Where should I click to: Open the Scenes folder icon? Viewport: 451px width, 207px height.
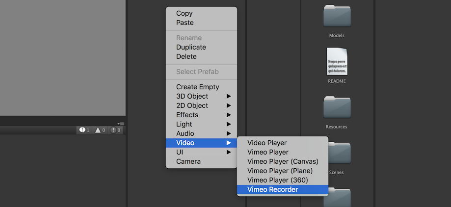pos(340,153)
